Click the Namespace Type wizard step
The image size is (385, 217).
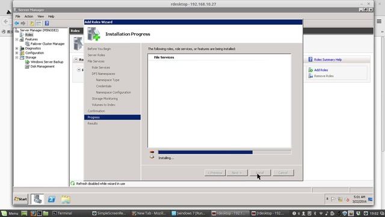pos(108,80)
